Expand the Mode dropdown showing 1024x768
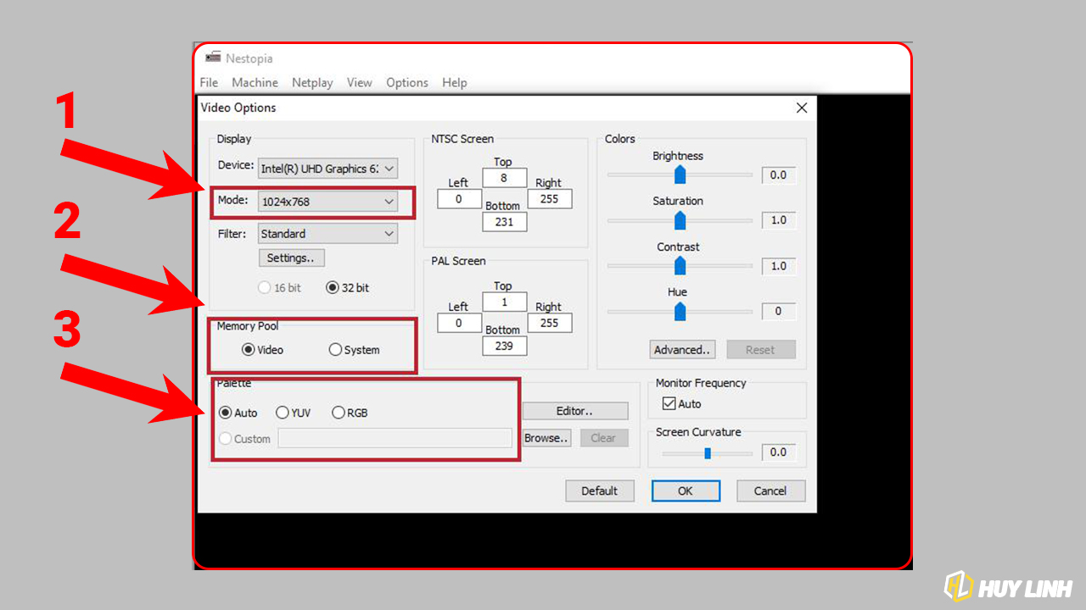 pyautogui.click(x=327, y=202)
